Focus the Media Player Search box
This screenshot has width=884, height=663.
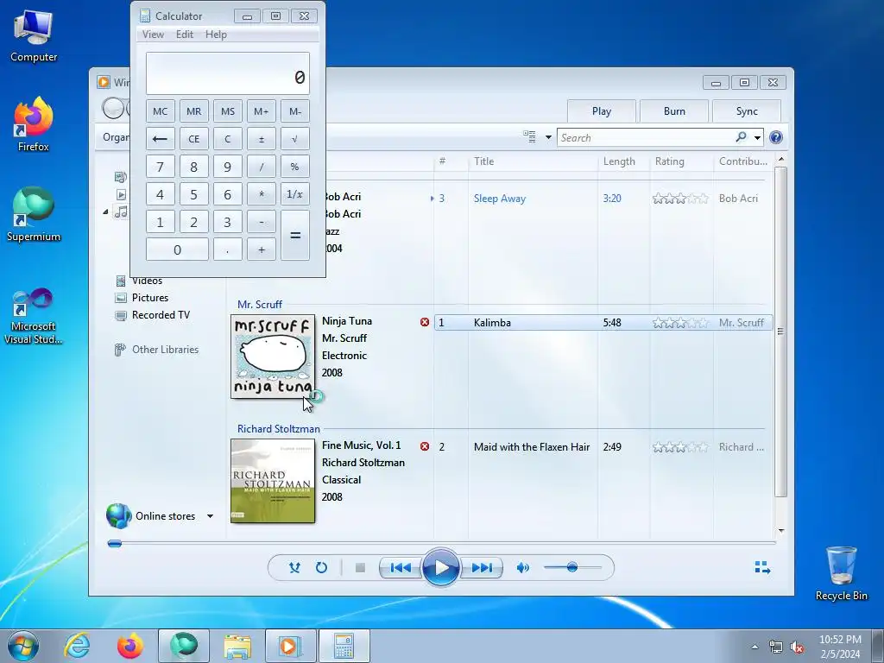(x=646, y=137)
